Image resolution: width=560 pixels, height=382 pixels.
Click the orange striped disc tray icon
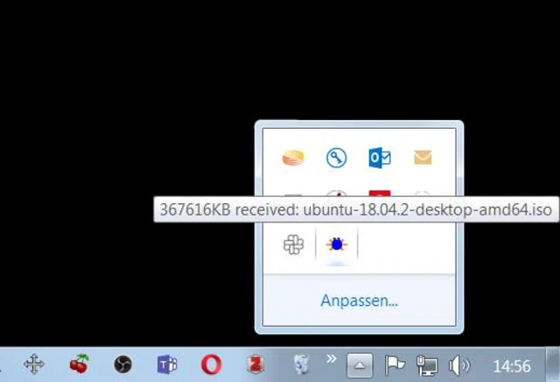(293, 158)
